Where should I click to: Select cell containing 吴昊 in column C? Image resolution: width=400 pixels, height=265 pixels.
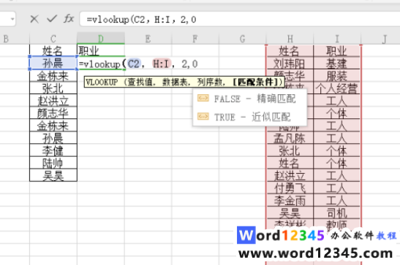pos(53,175)
